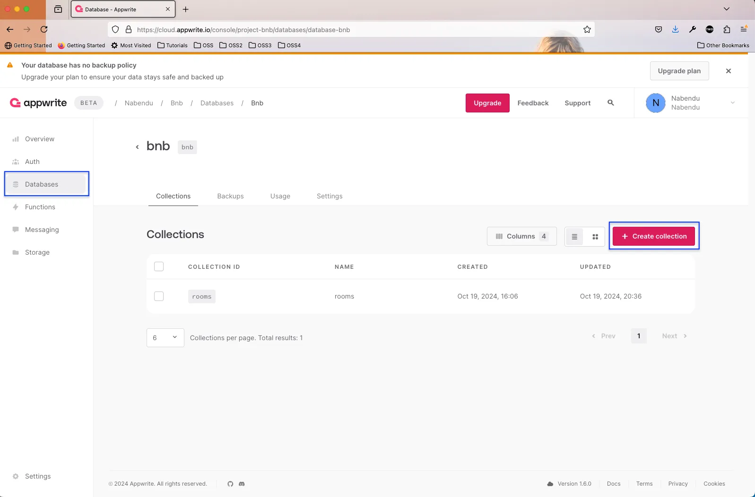Open Overview in the sidebar
The width and height of the screenshot is (755, 497).
[46, 139]
